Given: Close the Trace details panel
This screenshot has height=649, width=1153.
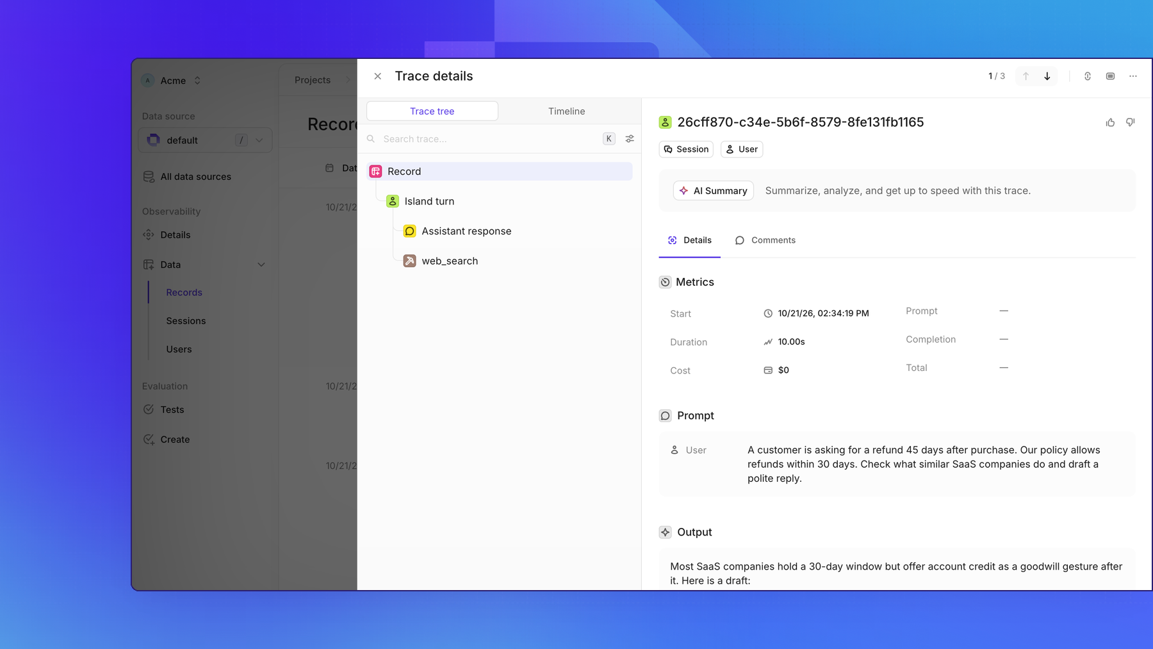Looking at the screenshot, I should [x=378, y=76].
